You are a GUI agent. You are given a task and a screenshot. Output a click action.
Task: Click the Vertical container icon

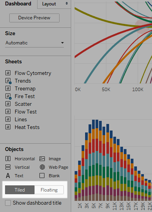(x=8, y=167)
